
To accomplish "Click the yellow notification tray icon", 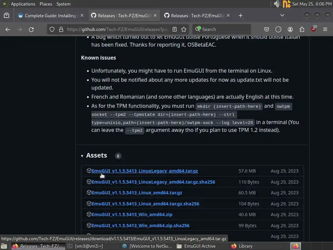I will coord(286,4).
